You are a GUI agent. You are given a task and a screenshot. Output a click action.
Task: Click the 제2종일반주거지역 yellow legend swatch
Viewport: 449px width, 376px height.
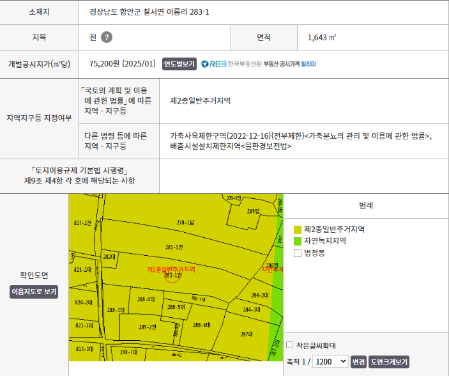(297, 229)
